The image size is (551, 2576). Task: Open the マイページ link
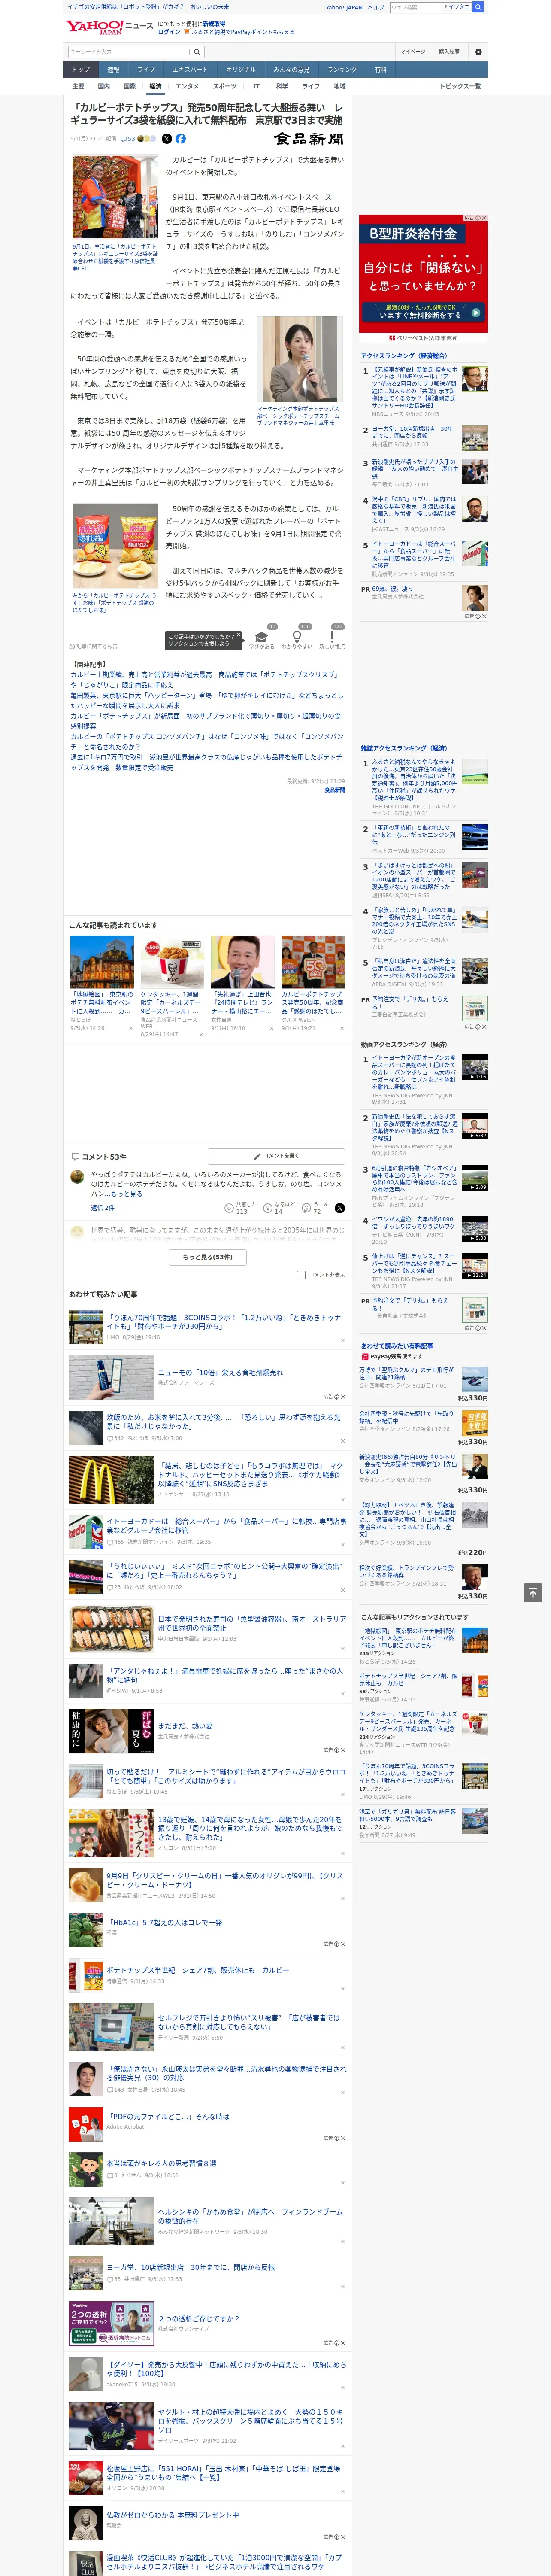413,51
